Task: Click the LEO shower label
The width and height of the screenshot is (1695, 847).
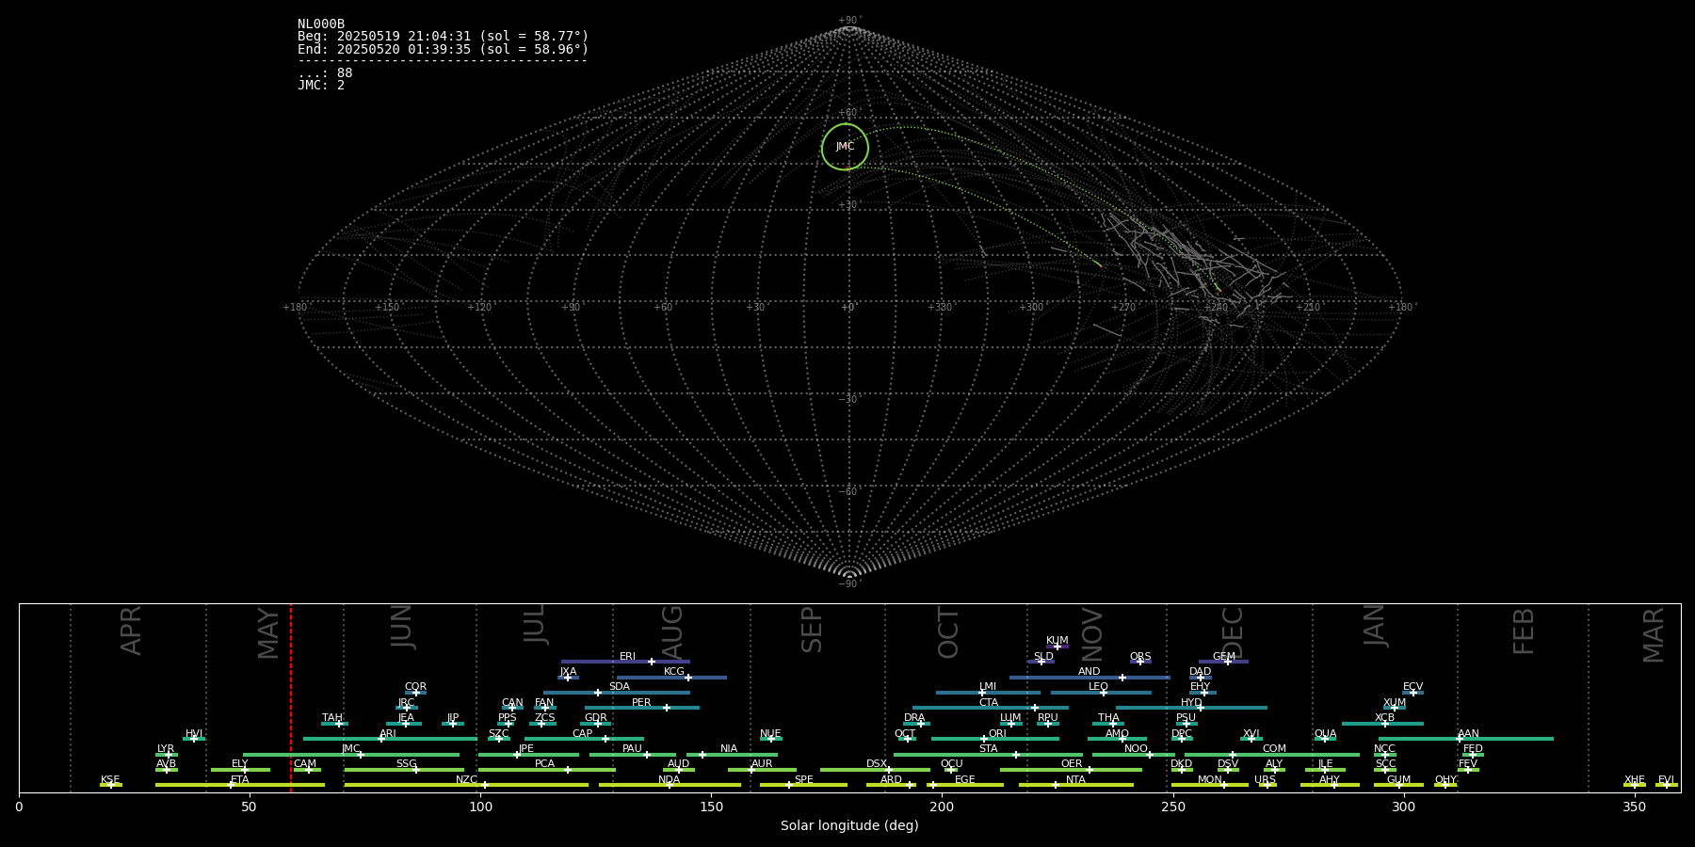Action: click(1098, 687)
